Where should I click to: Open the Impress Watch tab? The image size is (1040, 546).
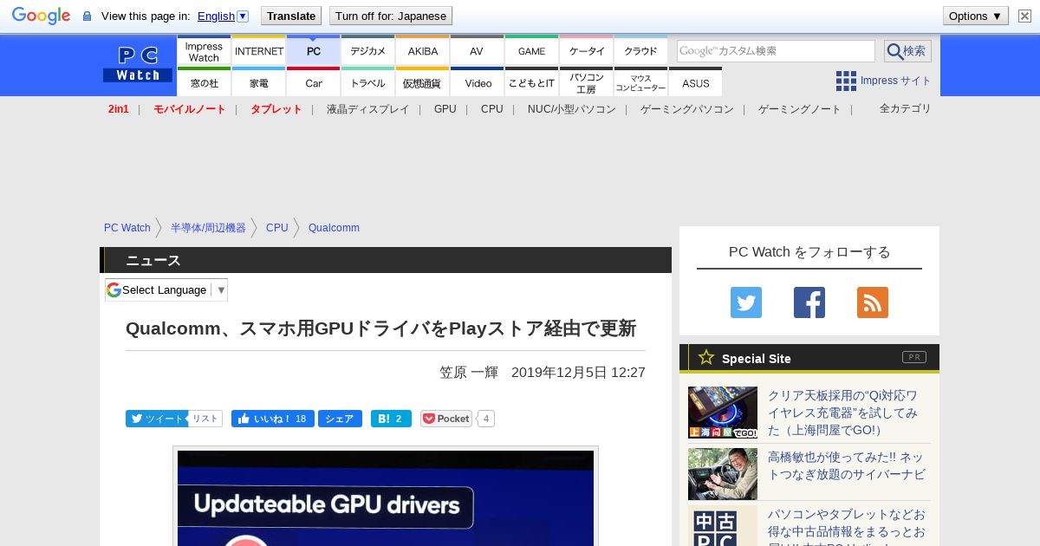click(204, 50)
